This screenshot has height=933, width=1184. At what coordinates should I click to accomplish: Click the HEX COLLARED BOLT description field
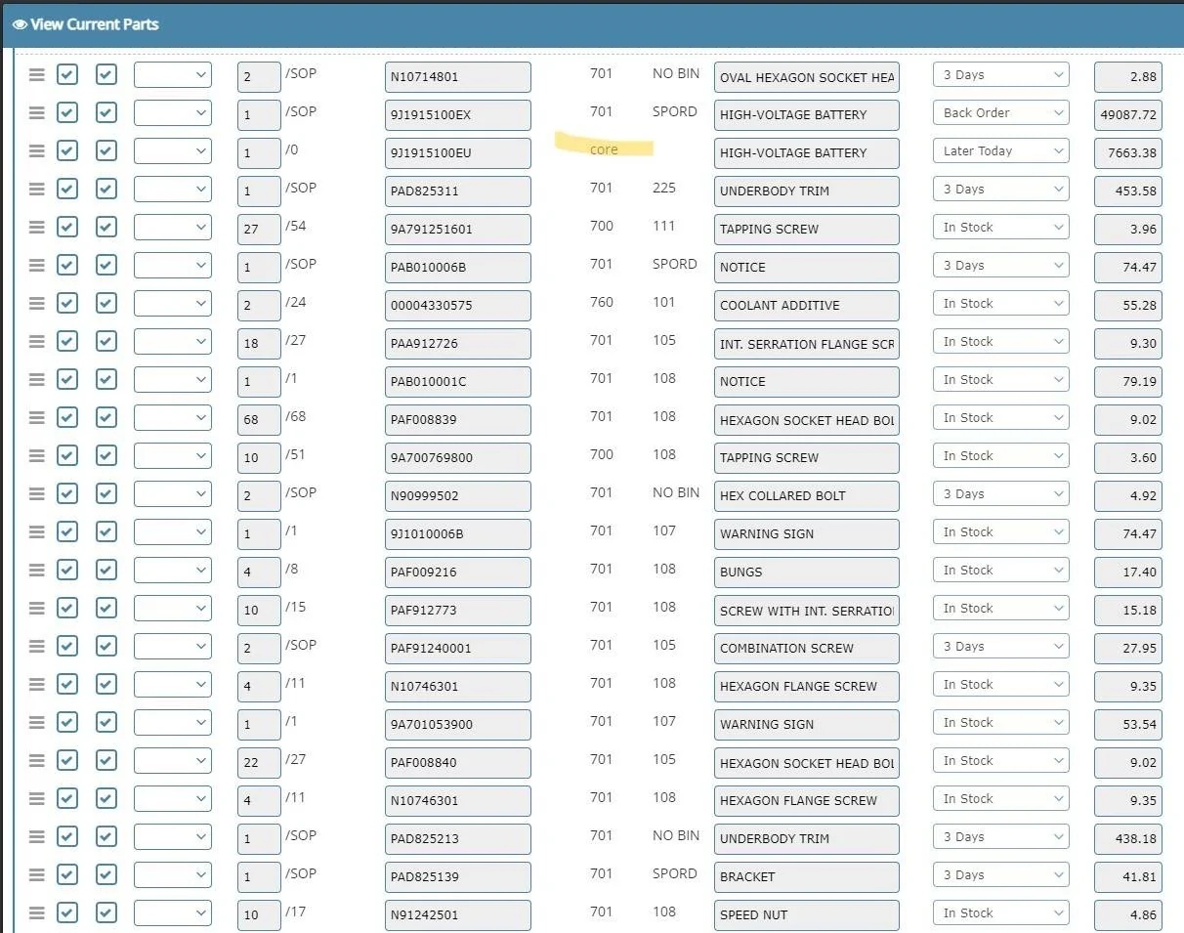click(807, 496)
